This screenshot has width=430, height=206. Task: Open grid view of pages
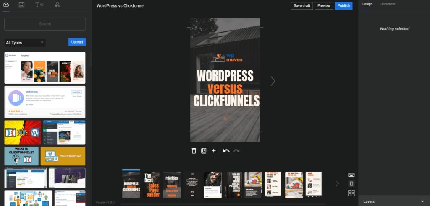[x=351, y=193]
